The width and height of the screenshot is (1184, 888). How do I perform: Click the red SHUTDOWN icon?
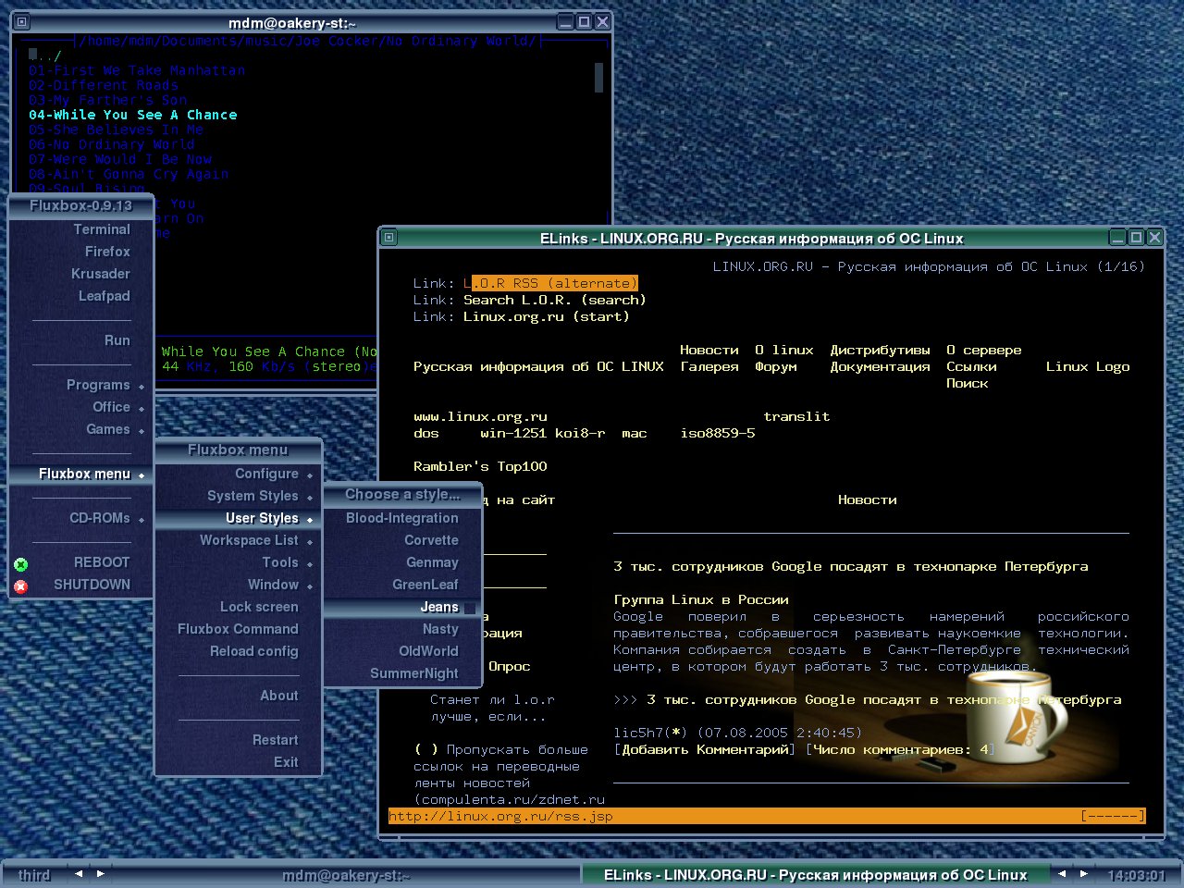tap(20, 586)
